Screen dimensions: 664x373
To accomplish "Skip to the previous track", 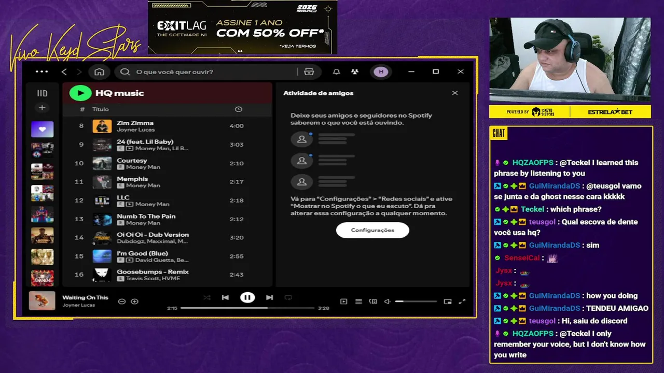I will [x=225, y=297].
